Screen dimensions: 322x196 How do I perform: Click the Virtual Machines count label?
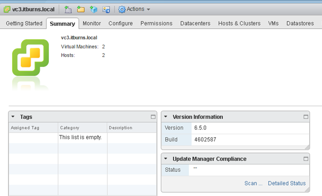pos(80,47)
